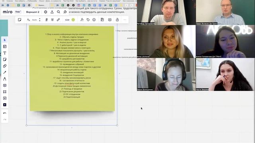Select the Sticky note tool in sidebar
This screenshot has width=255, height=143.
click(4, 60)
